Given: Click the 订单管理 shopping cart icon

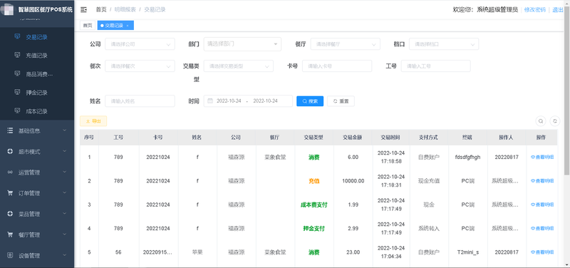Looking at the screenshot, I should [10, 193].
